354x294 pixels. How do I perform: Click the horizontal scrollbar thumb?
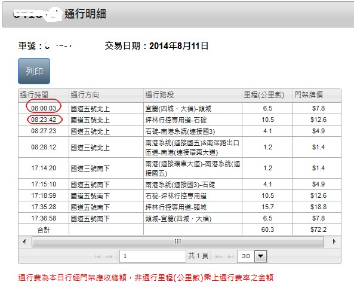(x=178, y=241)
